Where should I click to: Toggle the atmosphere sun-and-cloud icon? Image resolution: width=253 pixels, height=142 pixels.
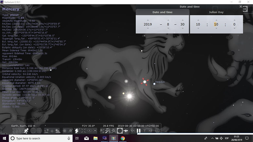coord(58,131)
